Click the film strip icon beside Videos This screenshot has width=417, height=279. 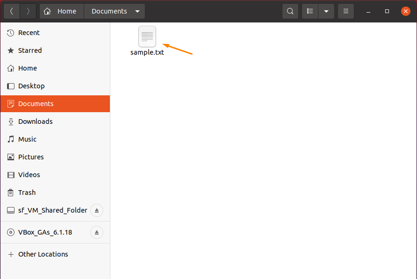coord(11,175)
